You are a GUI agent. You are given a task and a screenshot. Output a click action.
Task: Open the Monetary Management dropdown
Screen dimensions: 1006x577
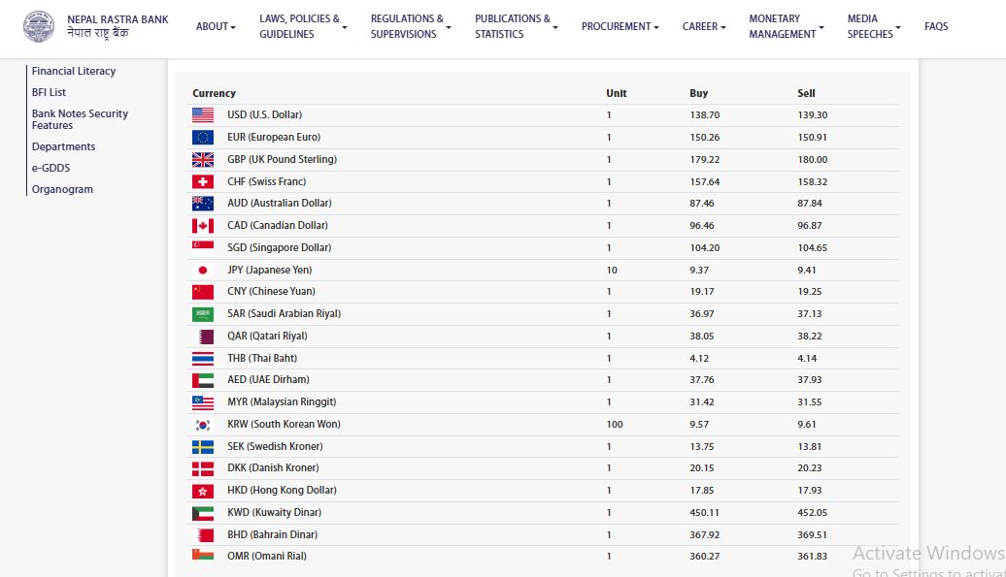[x=786, y=26]
